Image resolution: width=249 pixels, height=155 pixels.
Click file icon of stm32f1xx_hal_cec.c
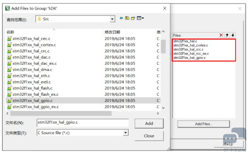coord(9,39)
